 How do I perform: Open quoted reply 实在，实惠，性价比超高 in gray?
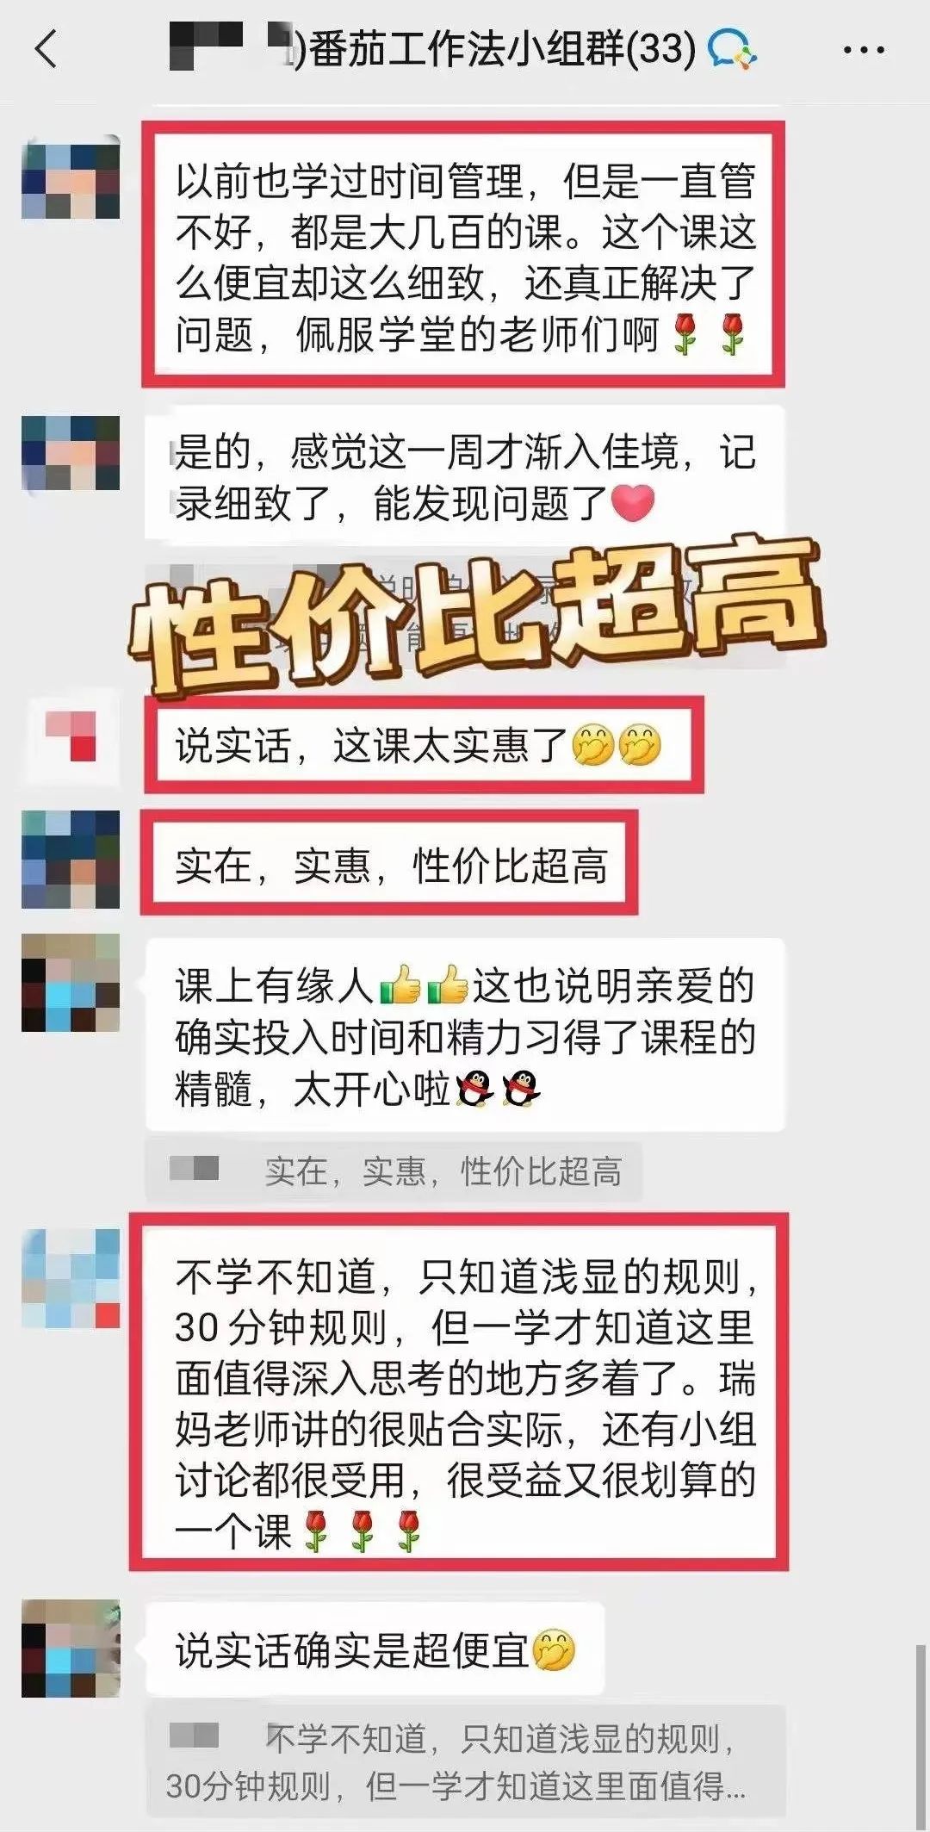394,1171
